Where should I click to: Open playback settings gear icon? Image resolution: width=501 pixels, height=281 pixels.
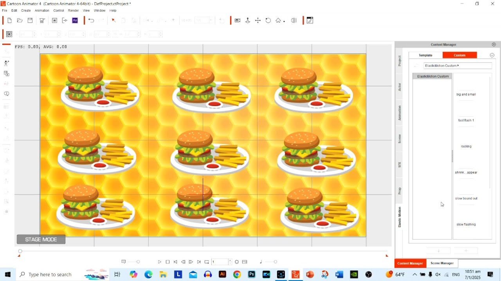pyautogui.click(x=237, y=262)
